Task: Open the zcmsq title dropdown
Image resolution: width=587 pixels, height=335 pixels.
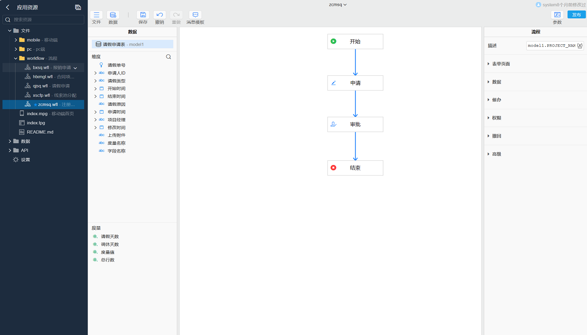Action: click(x=338, y=5)
